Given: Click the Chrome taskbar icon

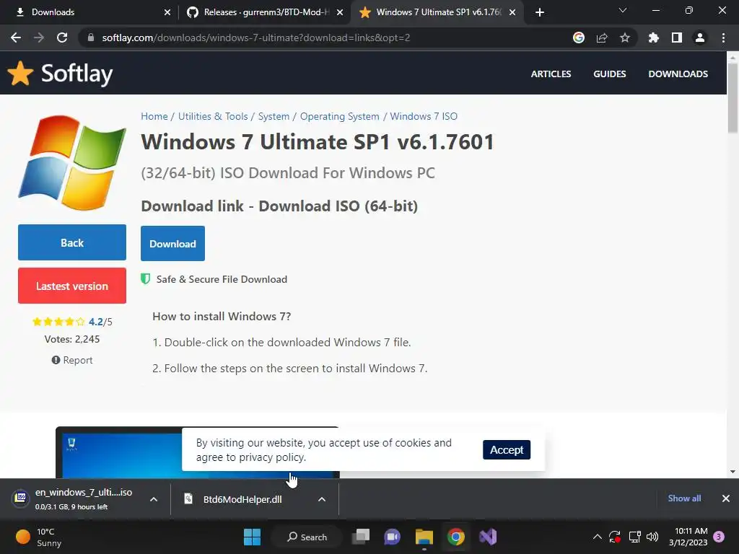Looking at the screenshot, I should click(456, 537).
